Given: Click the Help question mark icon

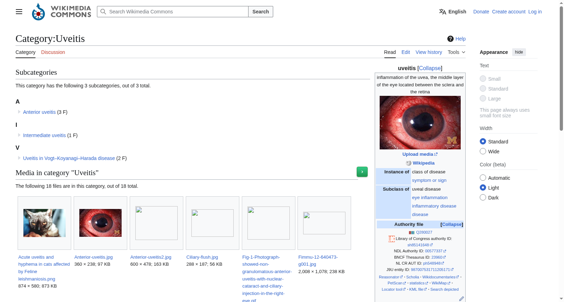Looking at the screenshot, I should coord(450,39).
